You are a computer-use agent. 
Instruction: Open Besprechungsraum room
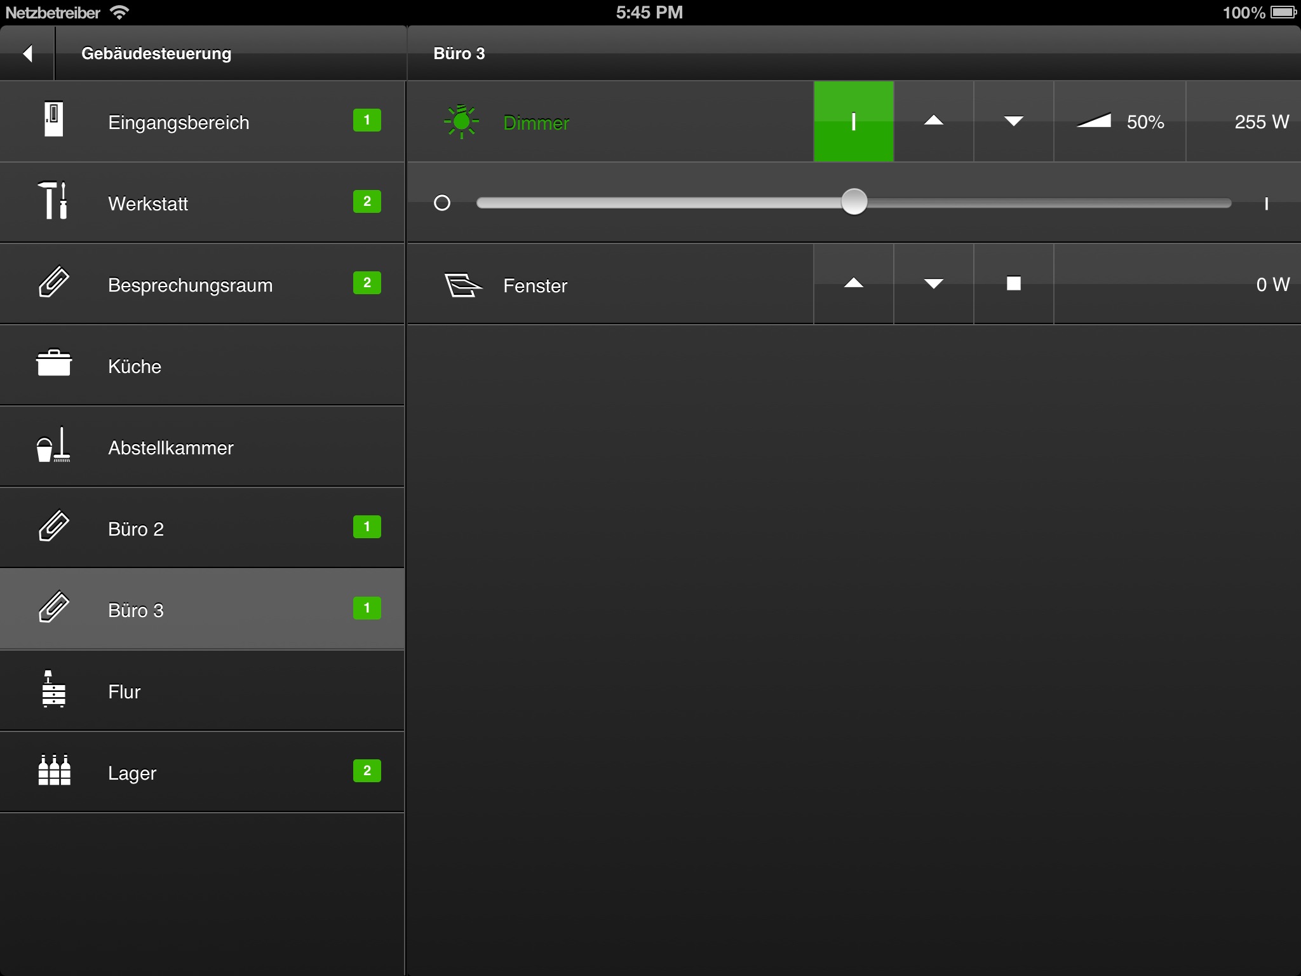tap(202, 284)
